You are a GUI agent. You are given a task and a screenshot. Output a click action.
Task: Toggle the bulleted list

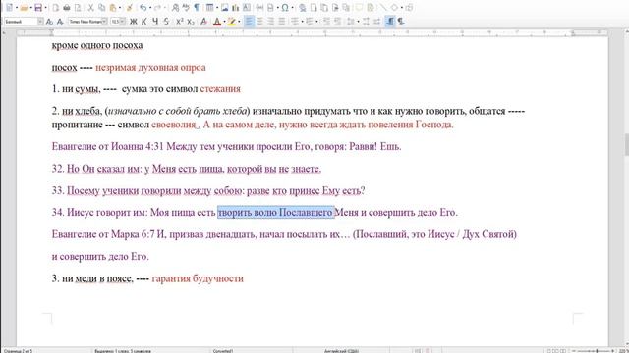pos(295,22)
